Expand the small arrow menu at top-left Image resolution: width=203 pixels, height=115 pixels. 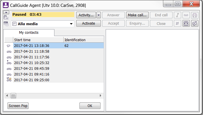coord(6,13)
